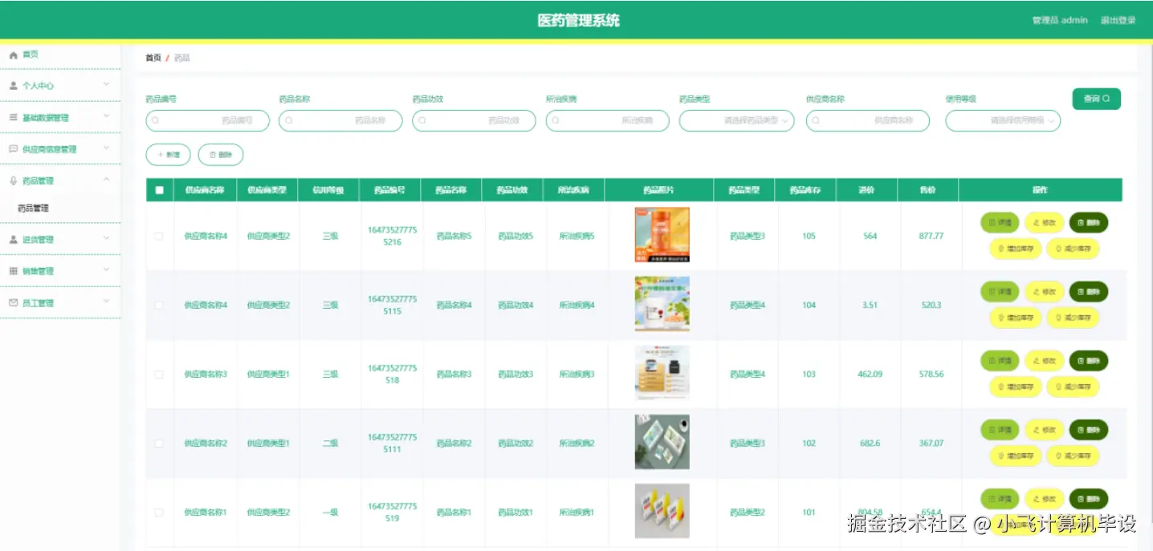1153x551 pixels.
Task: Check the row checkbox for 药品名称3
Action: tap(159, 374)
